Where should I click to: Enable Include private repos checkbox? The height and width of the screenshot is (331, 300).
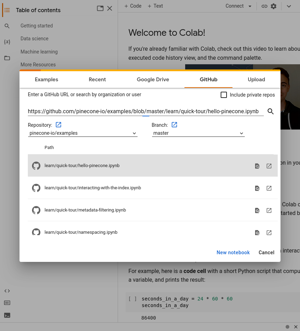[224, 95]
